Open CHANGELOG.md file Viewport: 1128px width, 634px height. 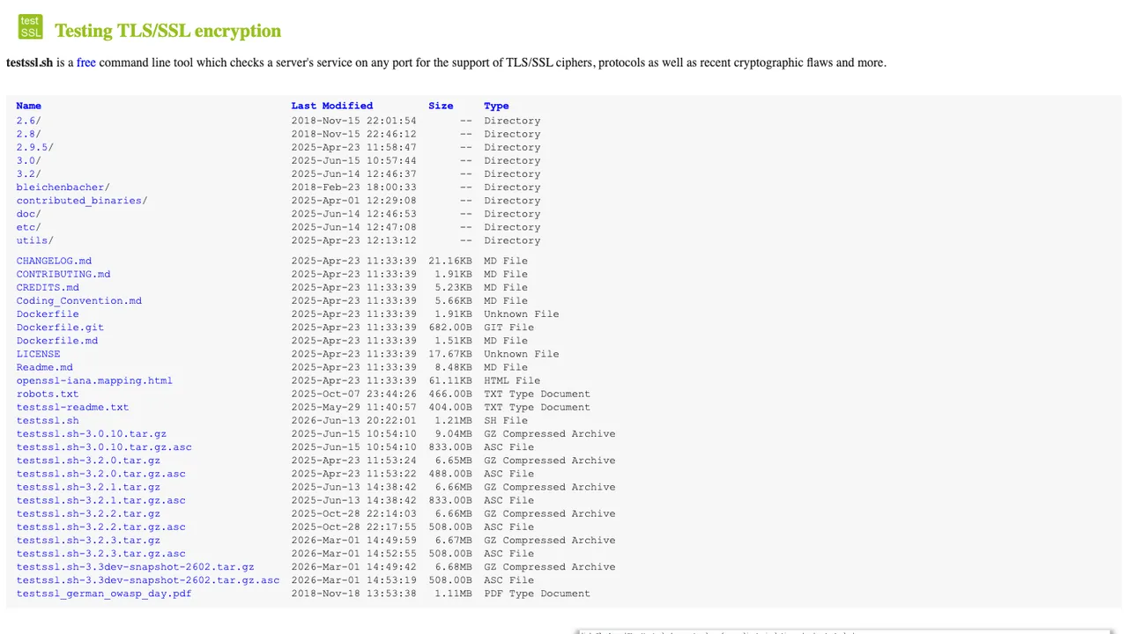(x=54, y=261)
